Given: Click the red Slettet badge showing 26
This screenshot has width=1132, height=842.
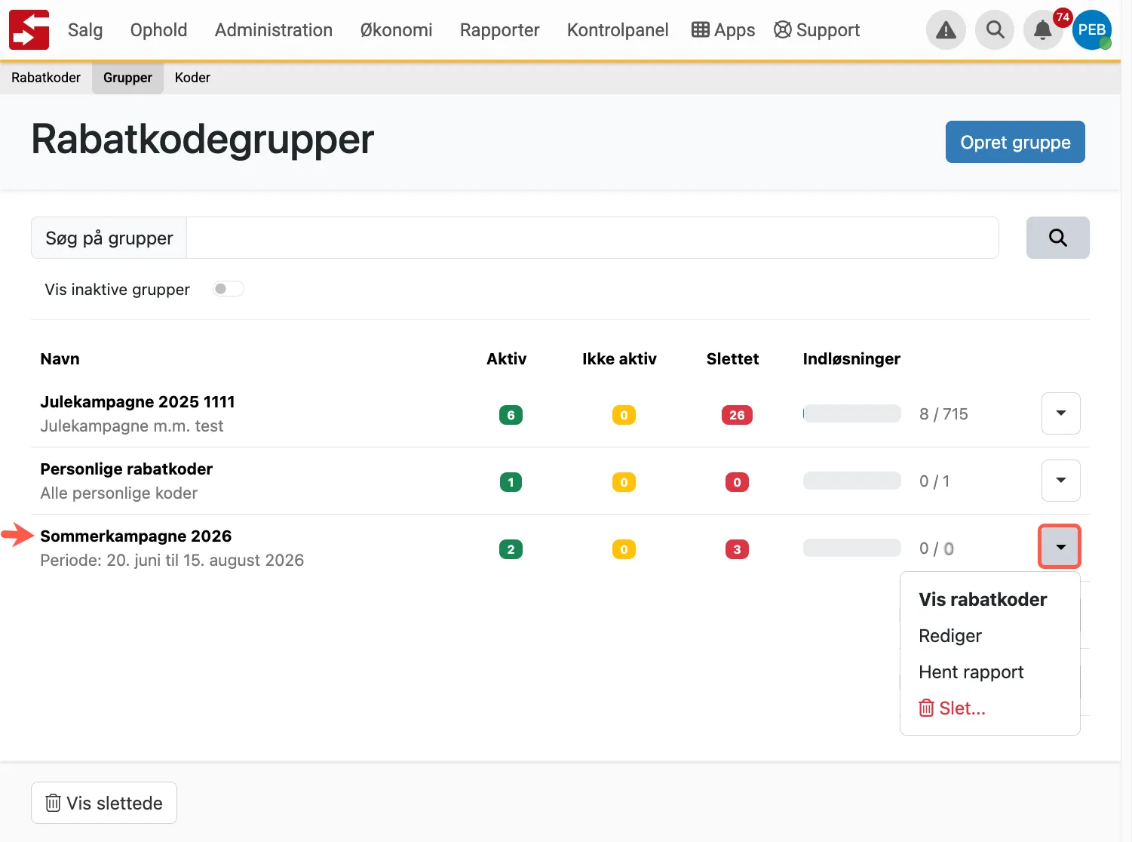Looking at the screenshot, I should (x=737, y=415).
